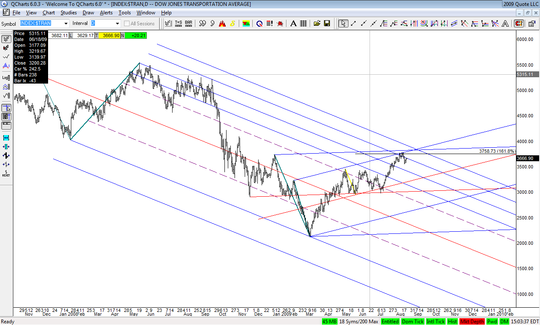Open a saved file with the folder icon

pyautogui.click(x=317, y=24)
